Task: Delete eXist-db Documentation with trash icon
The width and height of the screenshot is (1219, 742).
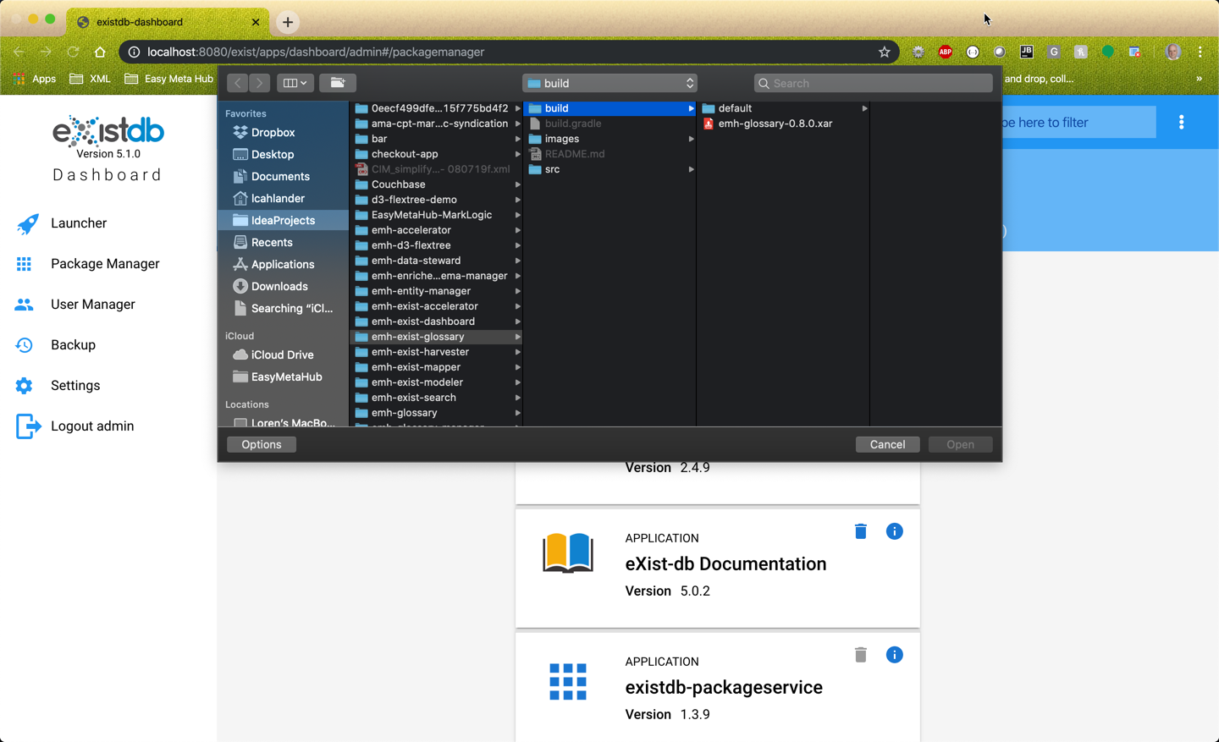Action: click(861, 531)
